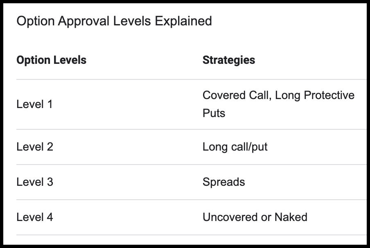Click the word Puts in Level 1 row

(214, 113)
